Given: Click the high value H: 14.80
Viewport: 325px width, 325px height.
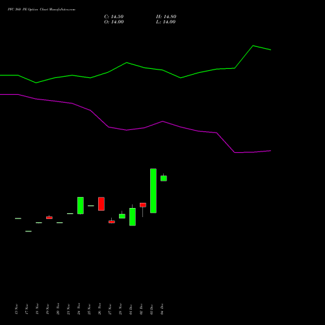Looking at the screenshot, I should pyautogui.click(x=166, y=17).
